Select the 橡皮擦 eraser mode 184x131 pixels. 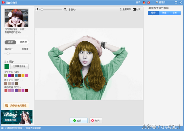[23, 42]
